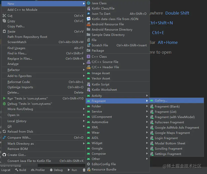Click the Scratch File icon
207x174 pixels.
point(88,45)
